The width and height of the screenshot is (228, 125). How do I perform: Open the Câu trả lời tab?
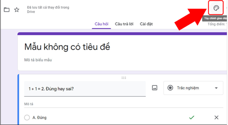(124, 24)
